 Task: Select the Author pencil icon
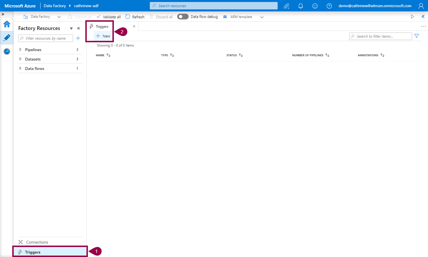(x=7, y=38)
